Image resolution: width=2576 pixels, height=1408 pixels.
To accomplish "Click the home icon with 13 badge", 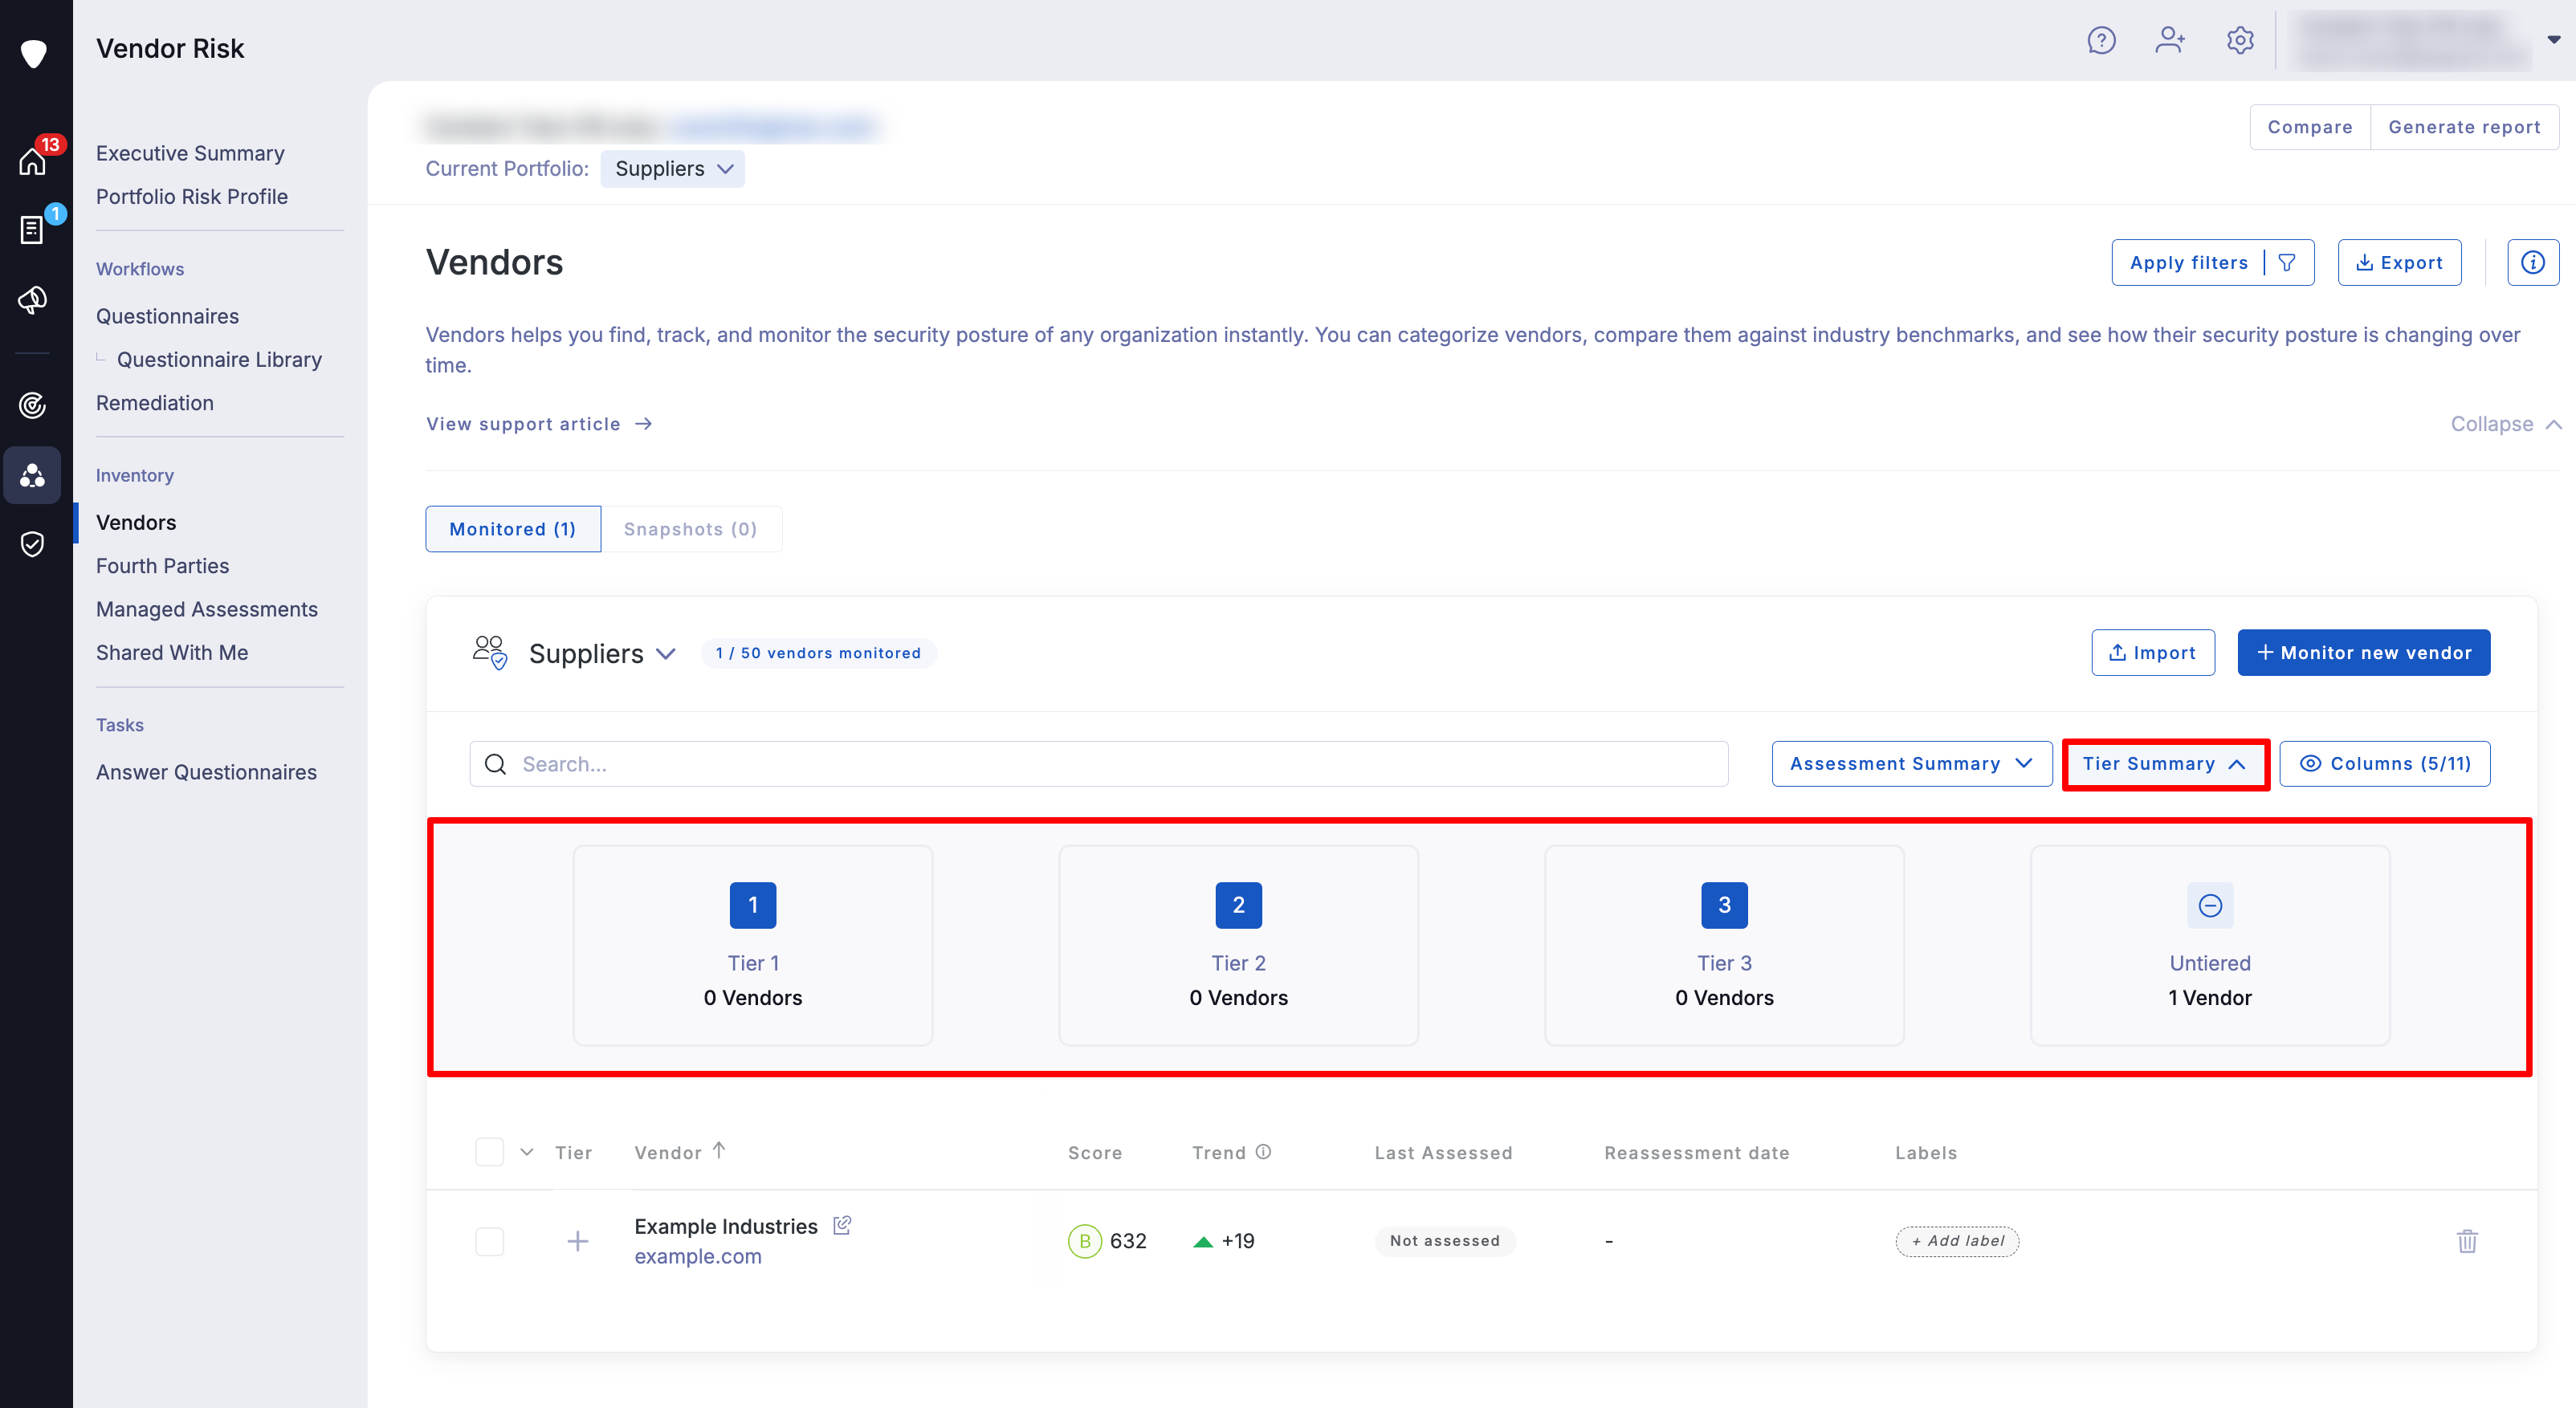I will (x=33, y=161).
